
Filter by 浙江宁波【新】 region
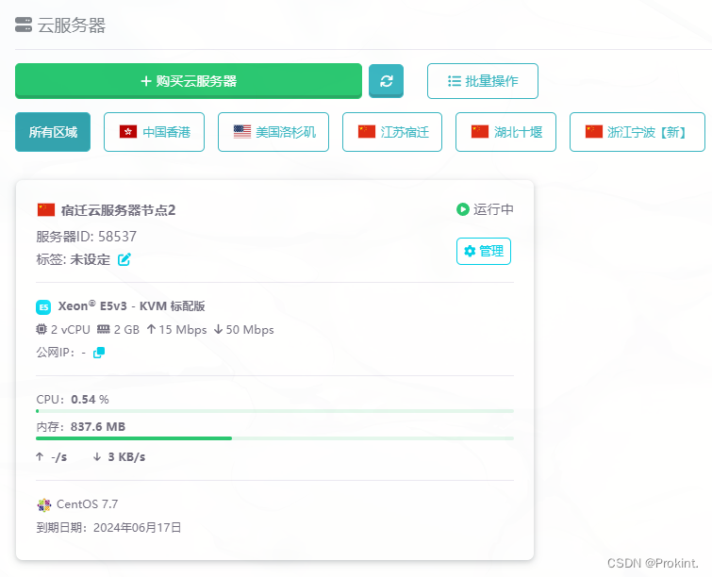(637, 132)
